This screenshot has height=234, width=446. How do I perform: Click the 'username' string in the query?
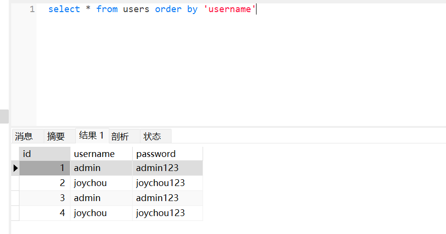coord(230,9)
